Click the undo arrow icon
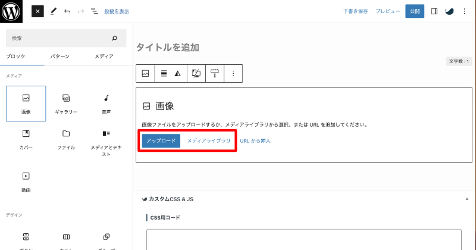The width and height of the screenshot is (476, 250). coord(67,11)
